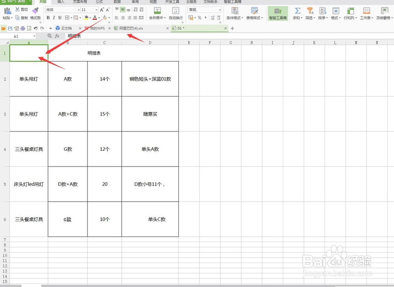The image size is (394, 287).
Task: Open the font name dropdown
Action: click(79, 9)
